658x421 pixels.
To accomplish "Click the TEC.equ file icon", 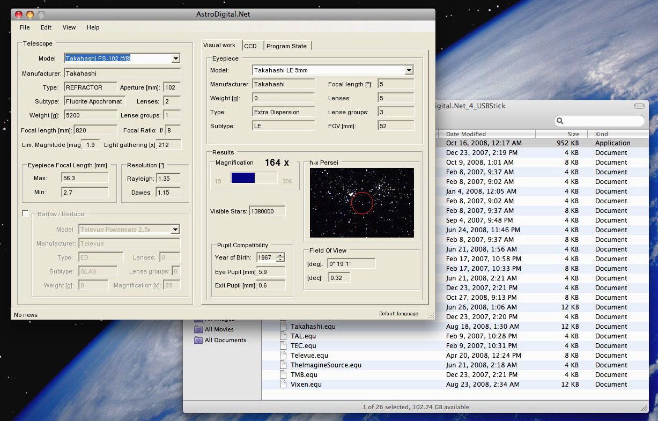I will tap(283, 345).
